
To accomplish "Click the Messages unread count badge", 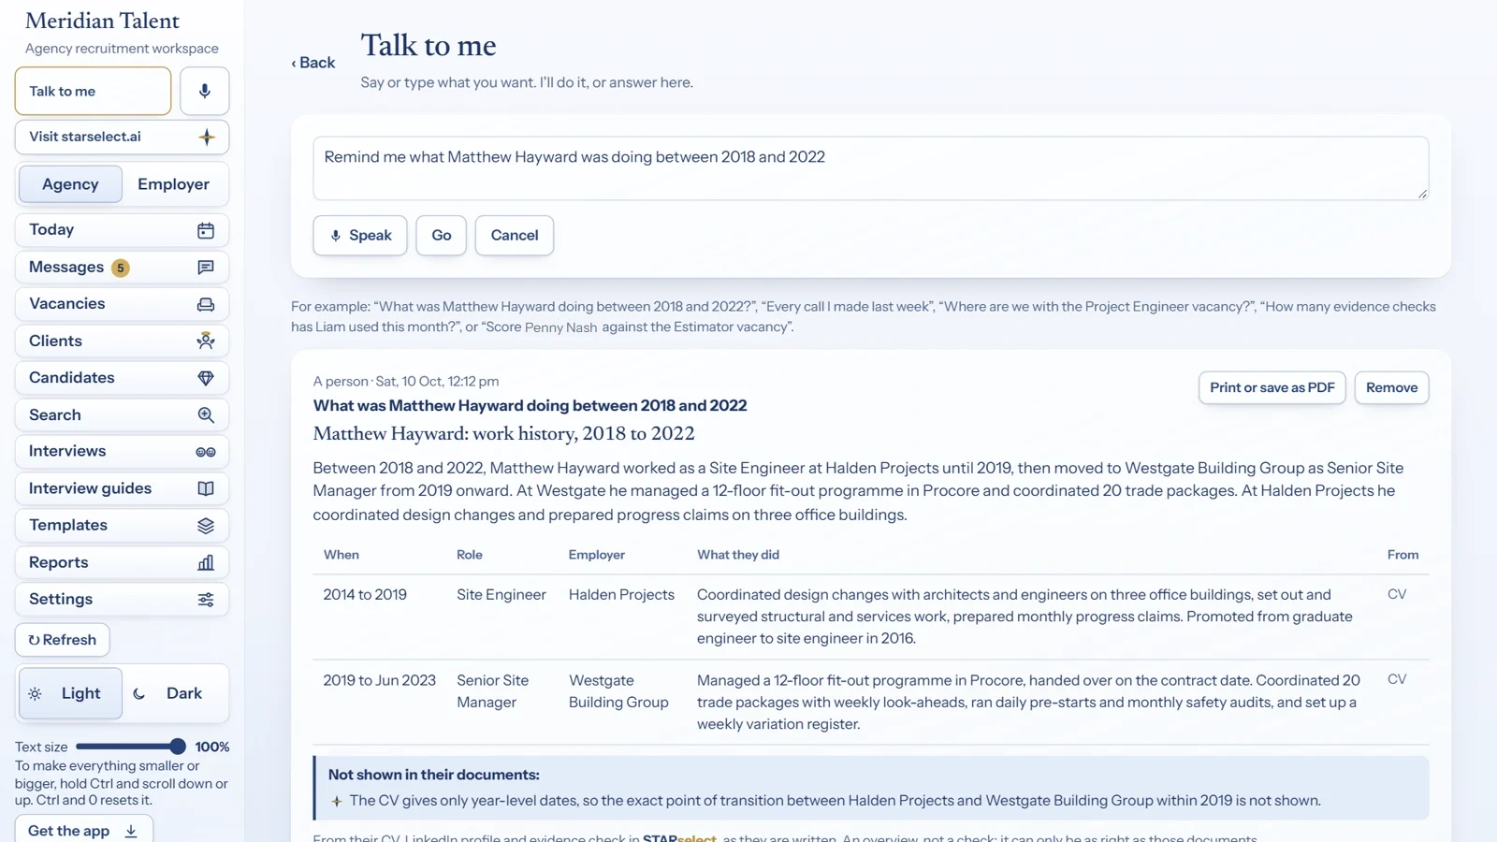I will click(x=121, y=269).
